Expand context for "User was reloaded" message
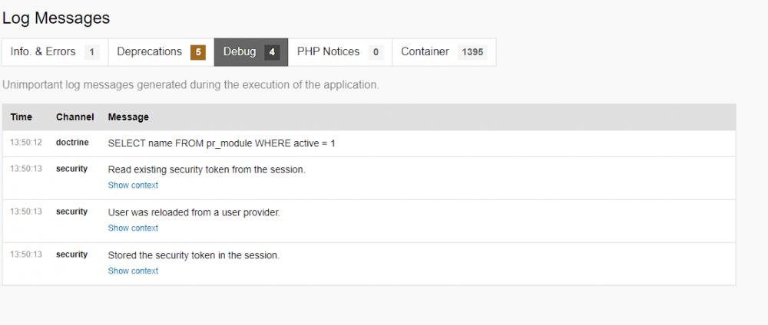Screen dimensions: 768x325 [133, 228]
